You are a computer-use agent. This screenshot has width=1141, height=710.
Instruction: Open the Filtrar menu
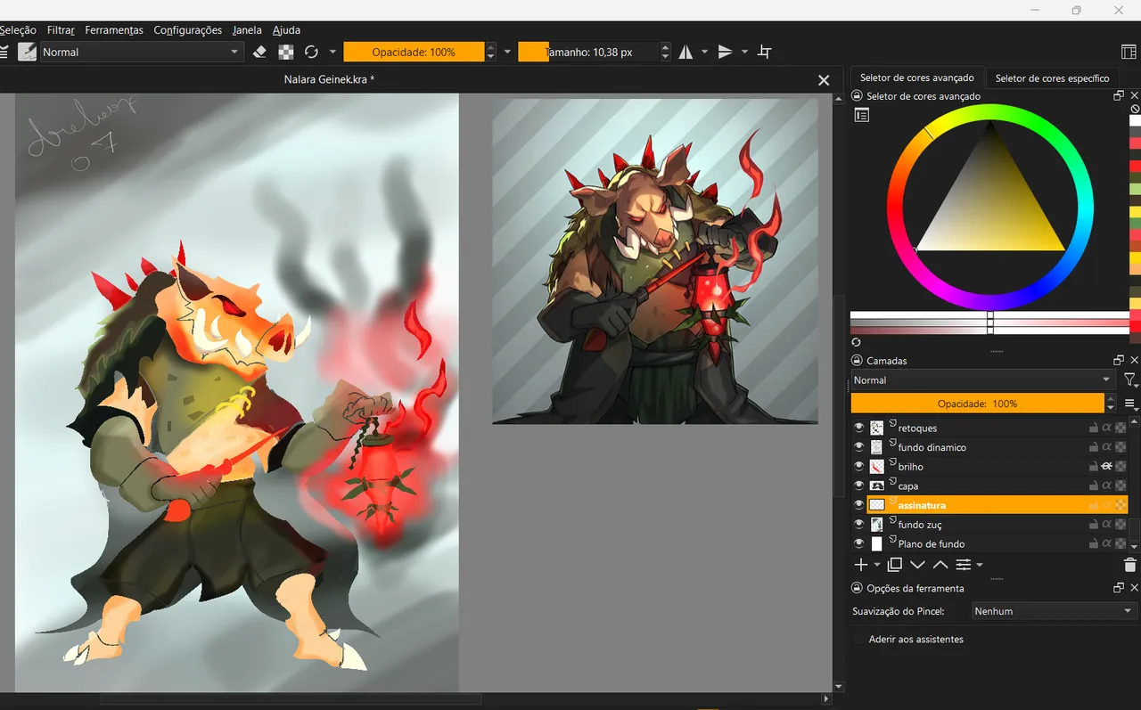(x=61, y=30)
